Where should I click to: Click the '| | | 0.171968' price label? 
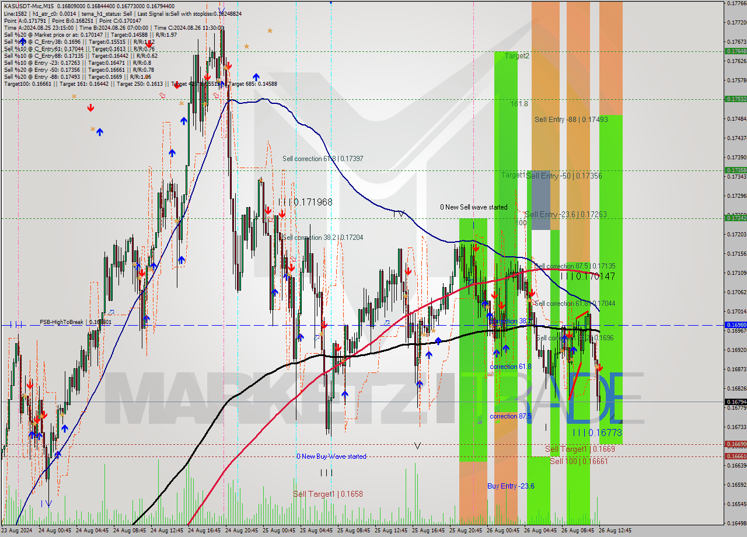[x=305, y=202]
